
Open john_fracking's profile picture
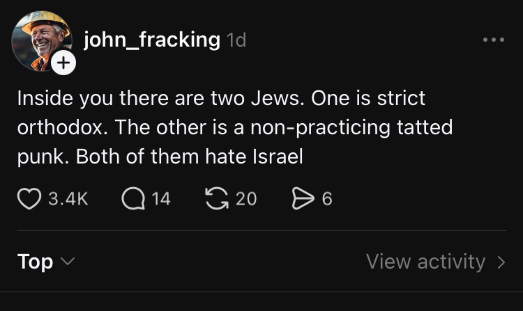click(x=40, y=40)
